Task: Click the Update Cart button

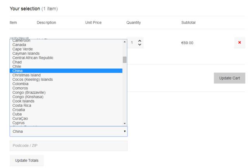Action: (229, 78)
